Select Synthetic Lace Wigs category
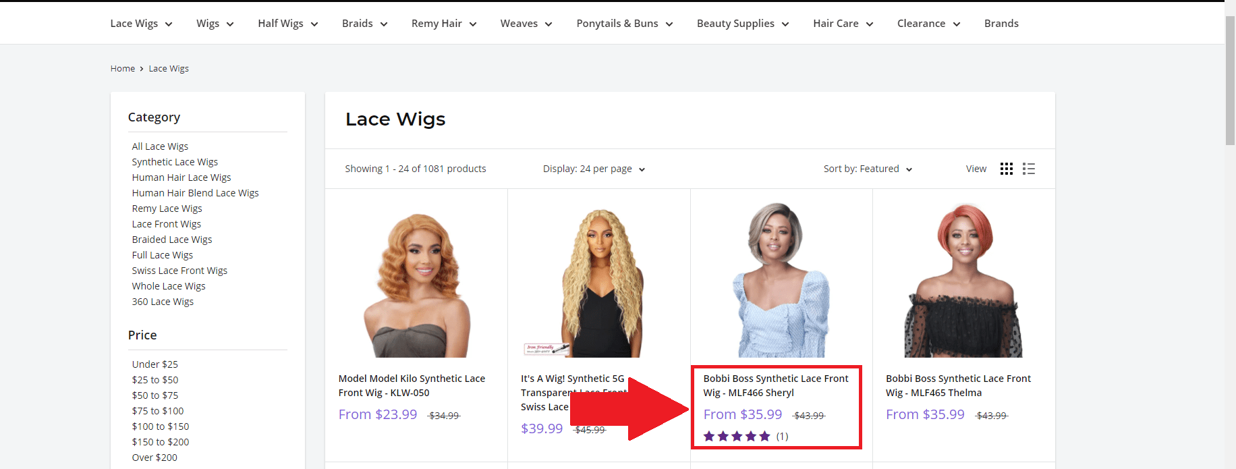The image size is (1236, 469). pos(175,162)
